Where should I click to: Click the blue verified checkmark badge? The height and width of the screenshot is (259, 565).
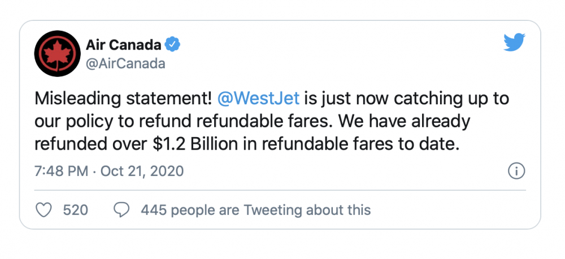172,45
